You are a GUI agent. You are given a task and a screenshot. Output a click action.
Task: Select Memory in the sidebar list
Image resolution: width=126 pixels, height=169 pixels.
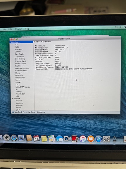tap(18, 73)
